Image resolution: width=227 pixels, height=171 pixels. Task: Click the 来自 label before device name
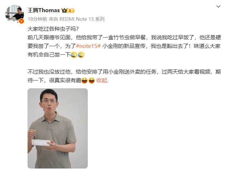(x=53, y=19)
